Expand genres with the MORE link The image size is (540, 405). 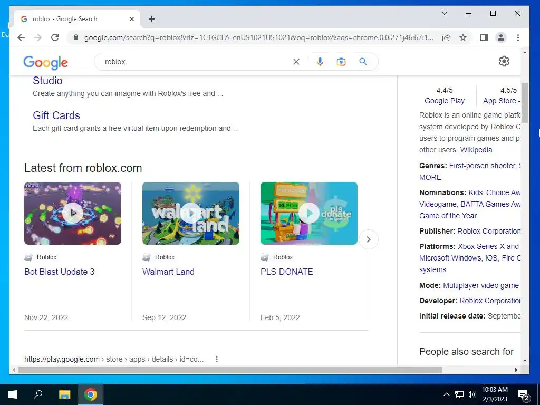click(430, 177)
